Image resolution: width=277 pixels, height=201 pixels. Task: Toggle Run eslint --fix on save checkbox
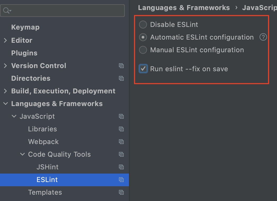[x=143, y=69]
